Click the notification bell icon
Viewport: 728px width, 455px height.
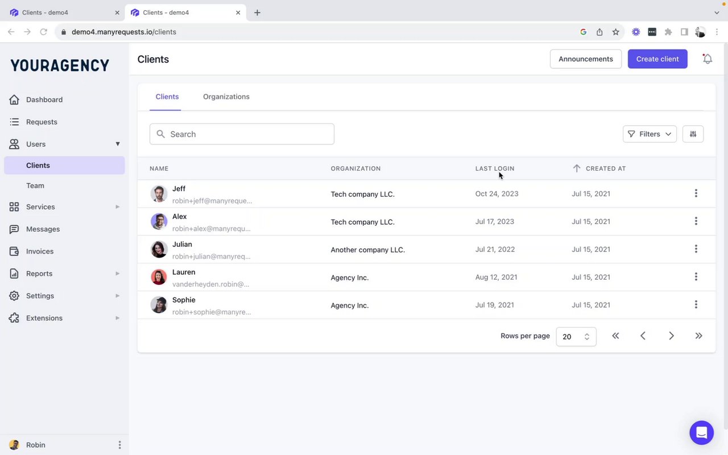[708, 59]
